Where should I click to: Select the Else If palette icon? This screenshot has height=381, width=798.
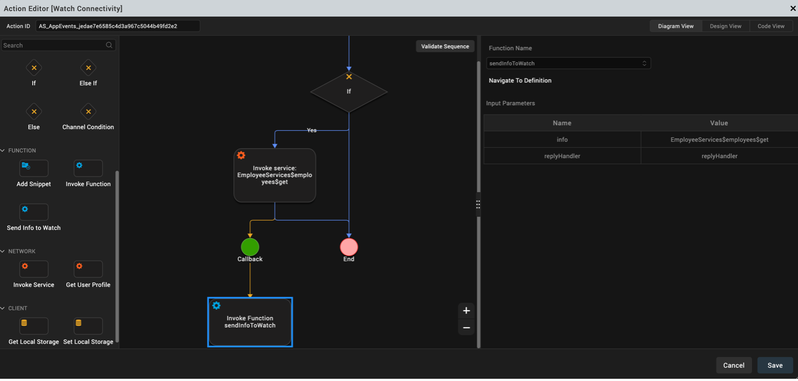point(88,68)
